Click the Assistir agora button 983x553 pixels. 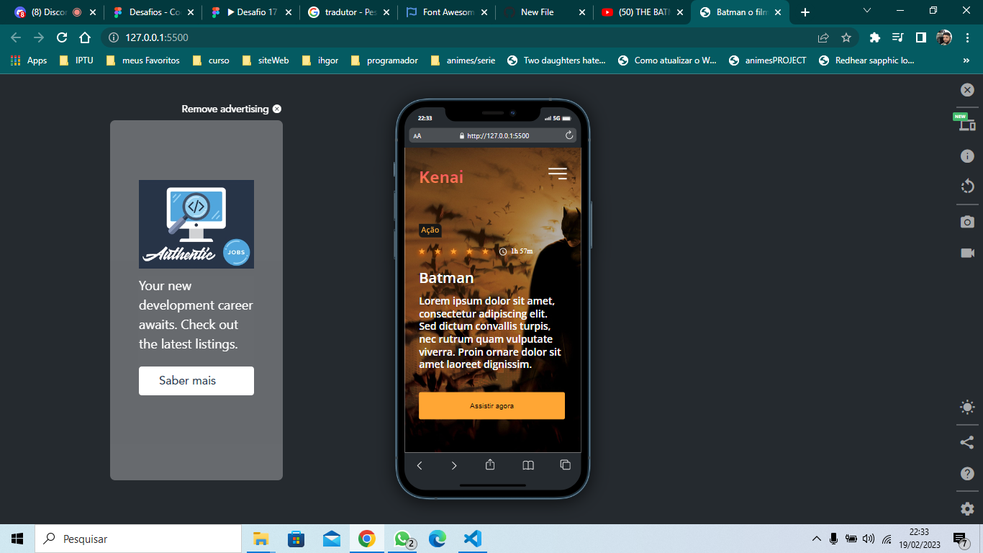491,405
